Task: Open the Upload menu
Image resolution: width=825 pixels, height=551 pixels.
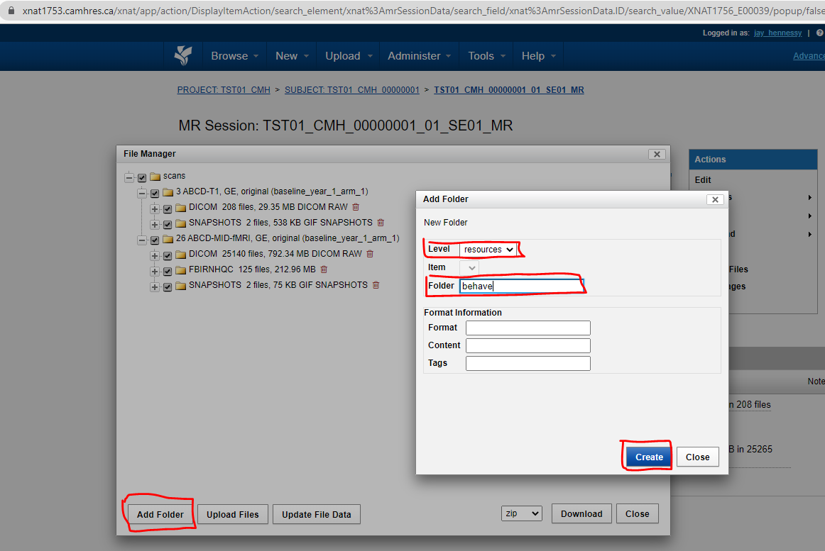Action: 347,56
